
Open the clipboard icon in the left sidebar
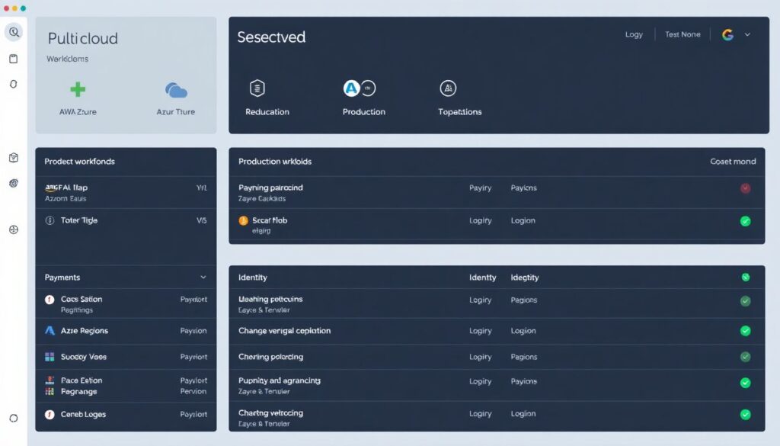[x=12, y=57]
